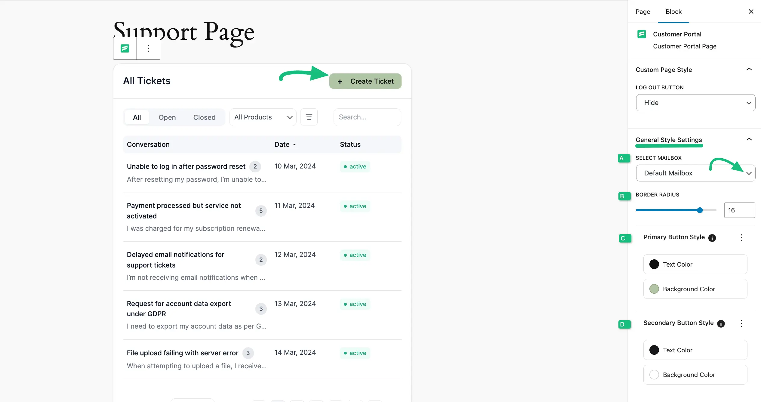Click the filter lines icon beside All Products
The height and width of the screenshot is (402, 761).
click(309, 117)
